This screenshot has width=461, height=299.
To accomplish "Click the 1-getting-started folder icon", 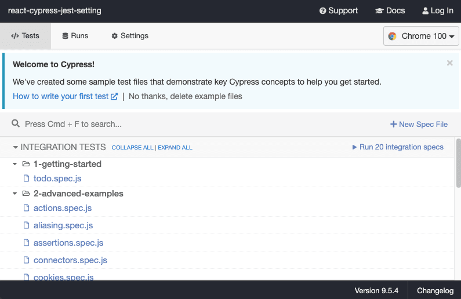I will (26, 164).
